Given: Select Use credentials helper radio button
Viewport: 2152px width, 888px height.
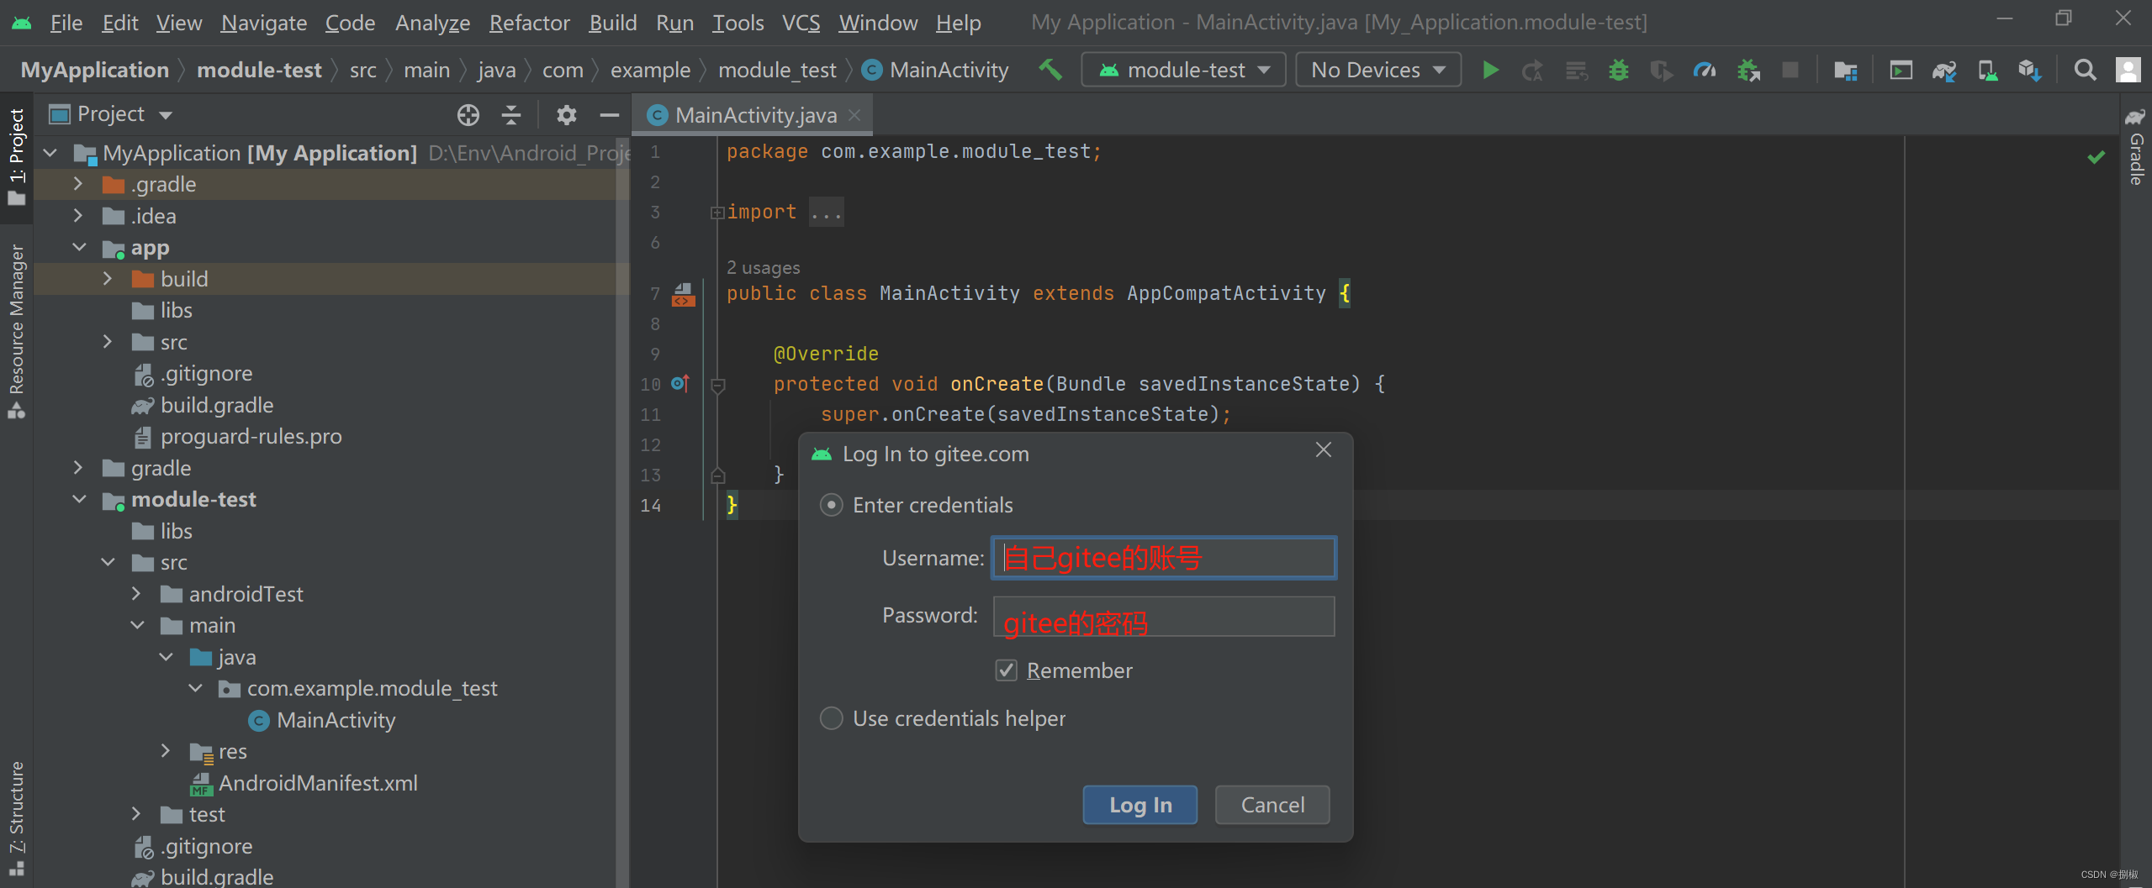Looking at the screenshot, I should pyautogui.click(x=831, y=718).
